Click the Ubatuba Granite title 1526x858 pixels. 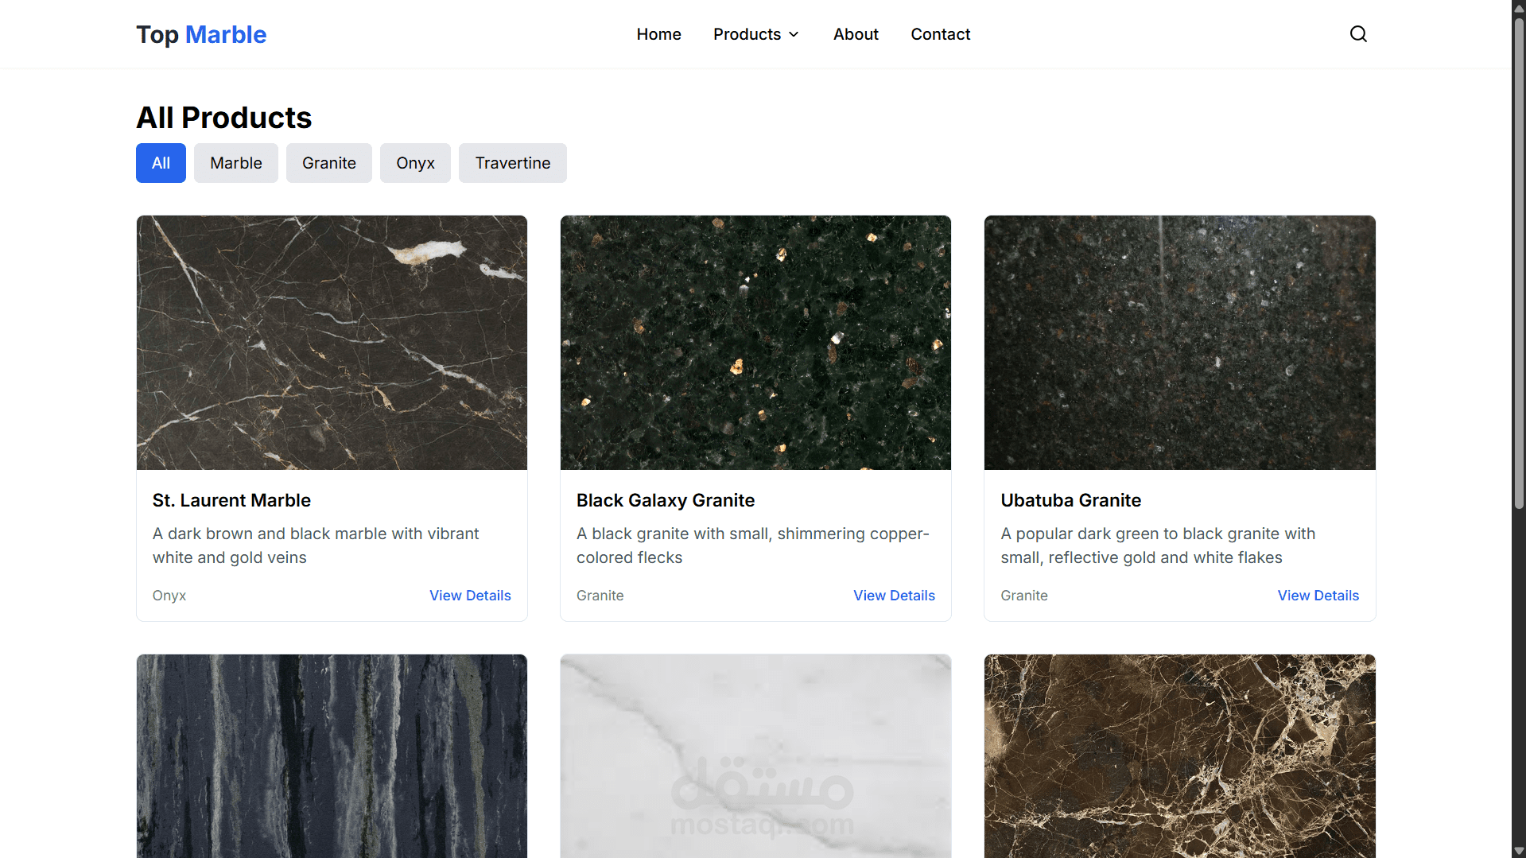tap(1070, 500)
